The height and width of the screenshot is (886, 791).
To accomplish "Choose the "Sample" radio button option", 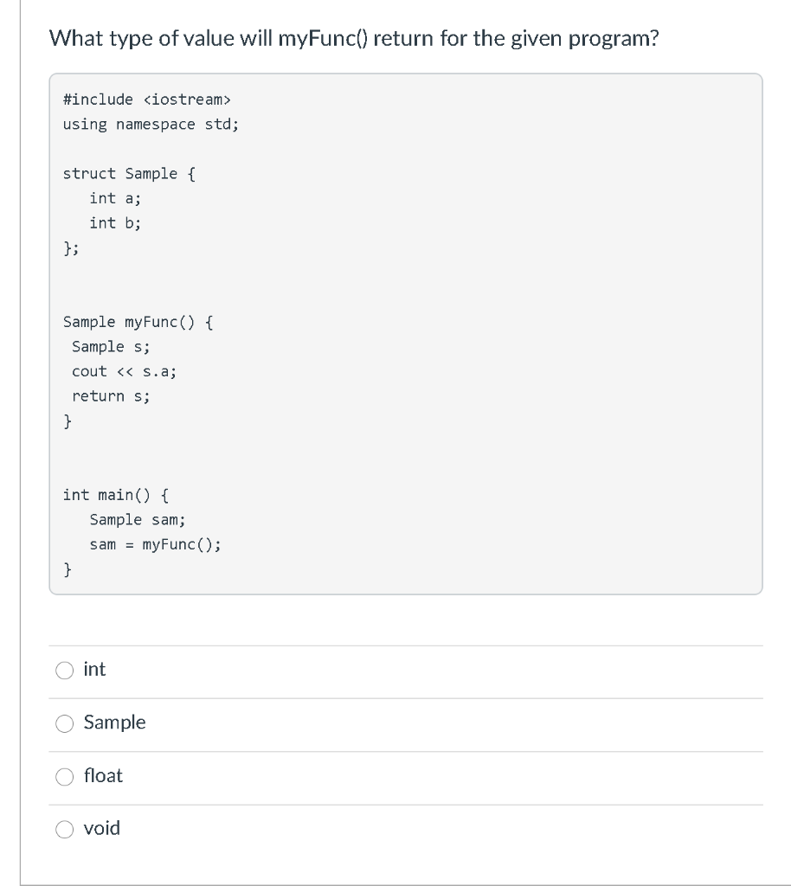I will pos(64,723).
